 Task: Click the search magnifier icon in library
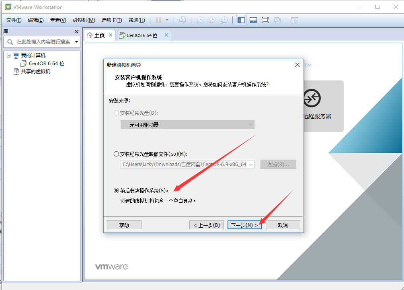(10, 42)
